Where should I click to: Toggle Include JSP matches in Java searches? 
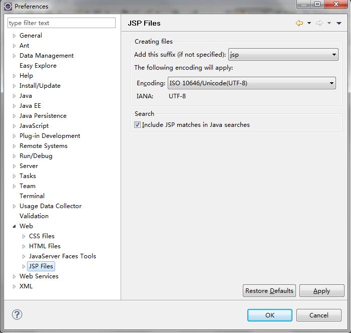pyautogui.click(x=137, y=124)
